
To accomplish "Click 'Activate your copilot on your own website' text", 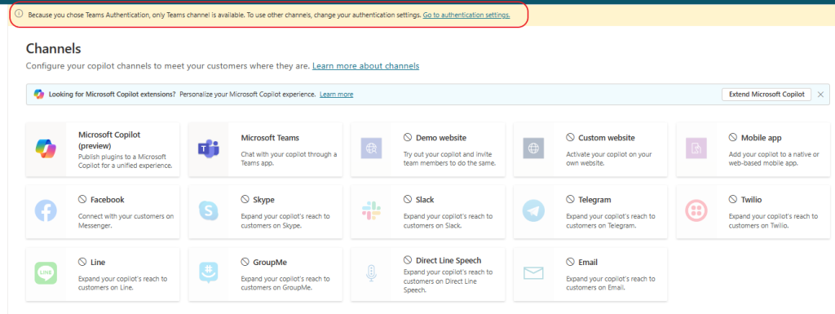I will click(608, 158).
